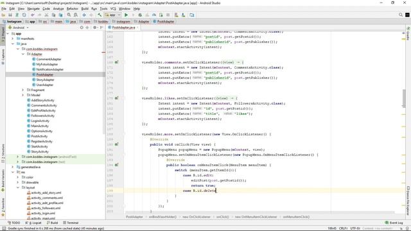Open the app run configuration dropdown
The height and width of the screenshot is (231, 411).
112,15
